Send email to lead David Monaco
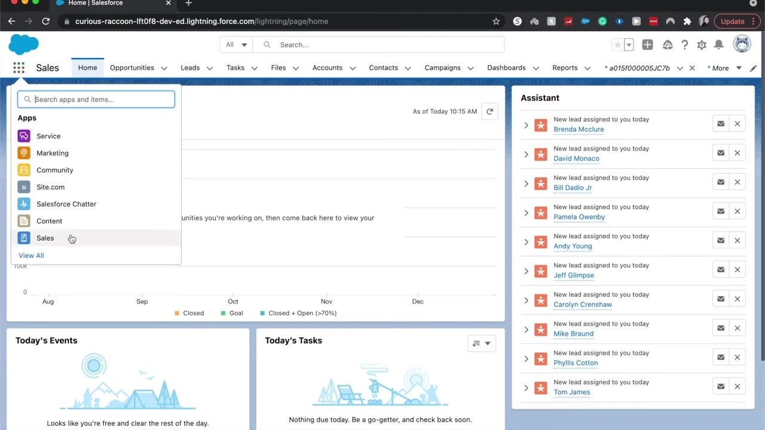This screenshot has width=765, height=430. tap(721, 153)
